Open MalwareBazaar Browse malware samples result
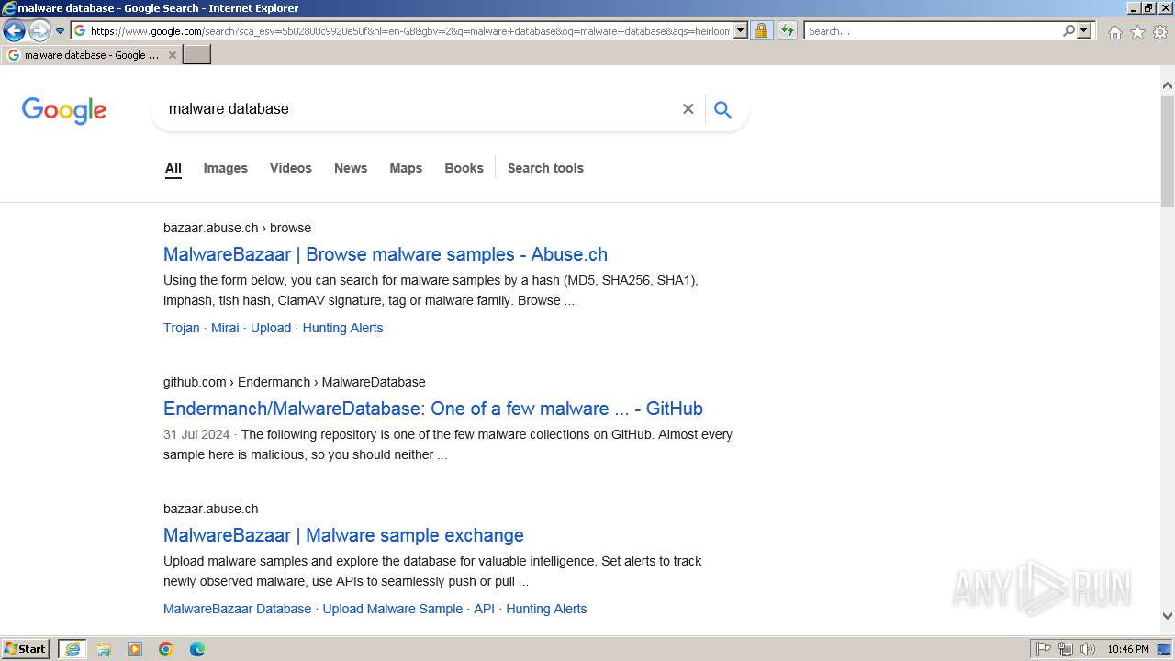 (386, 254)
